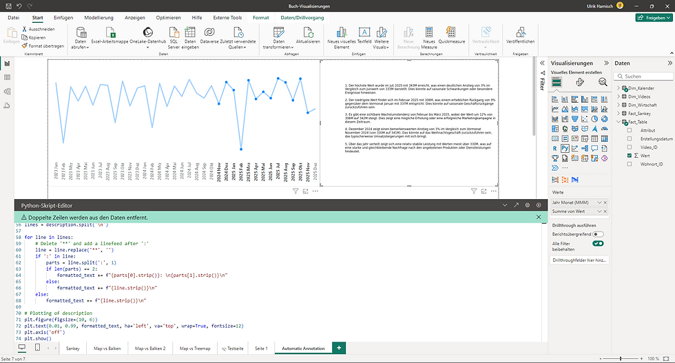This screenshot has width=675, height=363.
Task: Open the OneLake-Datenhub
Action: point(147,37)
